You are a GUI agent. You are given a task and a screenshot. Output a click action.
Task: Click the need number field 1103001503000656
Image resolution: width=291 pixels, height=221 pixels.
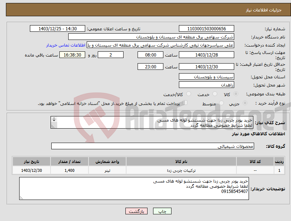point(207,29)
